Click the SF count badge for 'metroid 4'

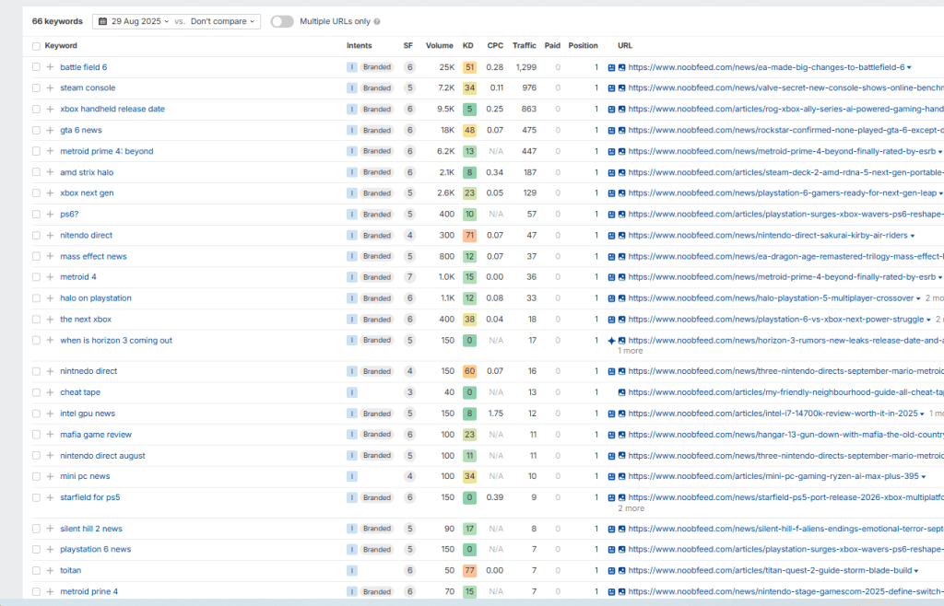pyautogui.click(x=409, y=277)
